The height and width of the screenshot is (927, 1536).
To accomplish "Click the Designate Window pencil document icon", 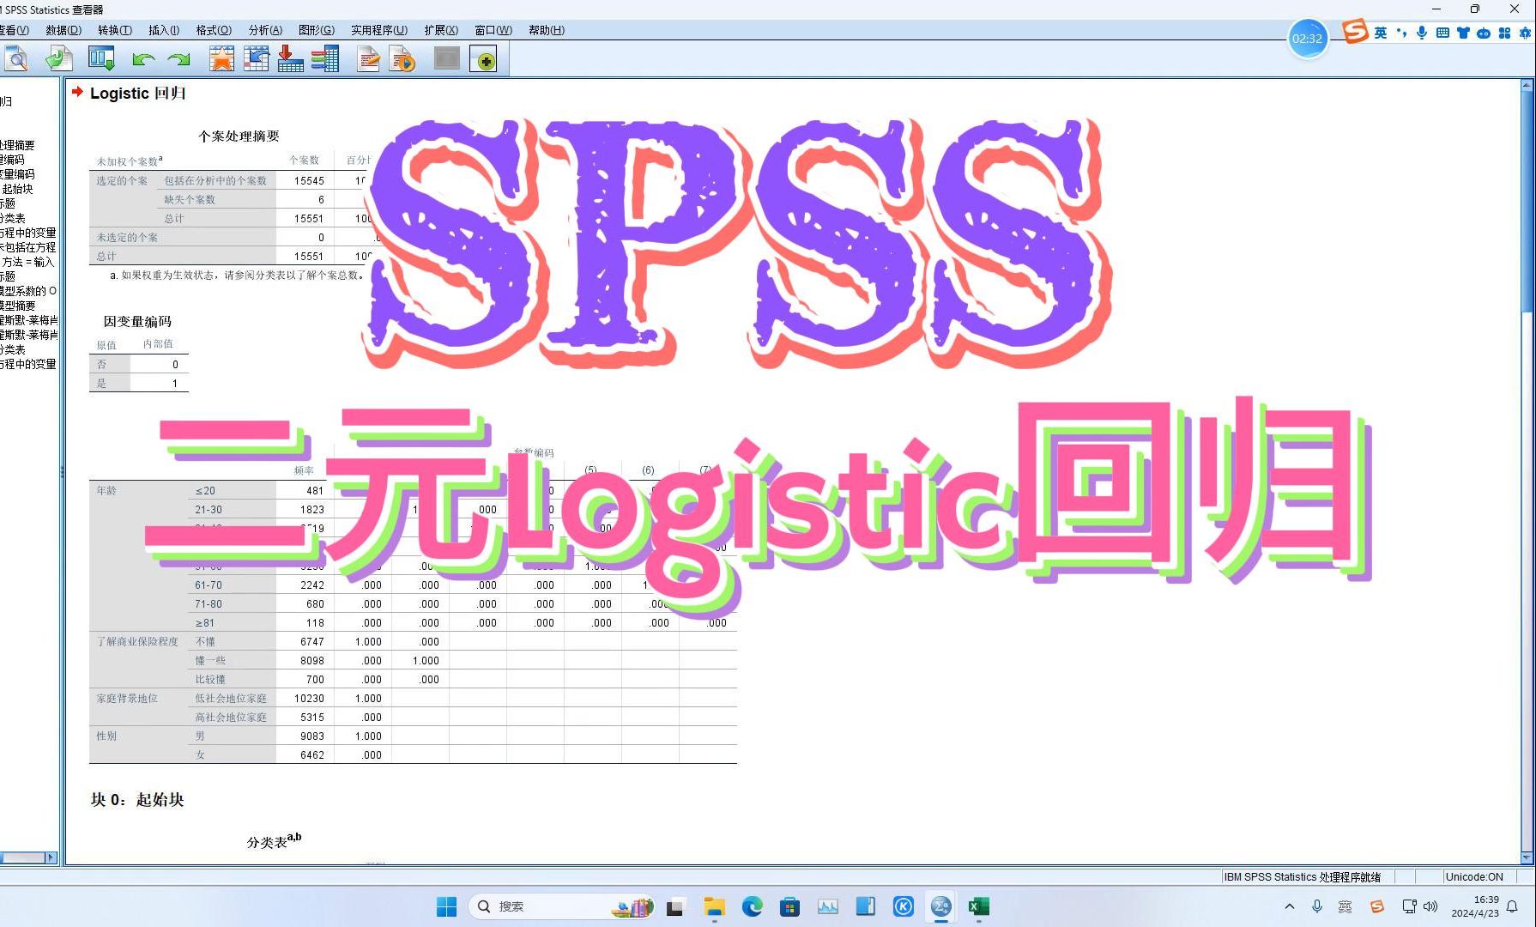I will 369,59.
